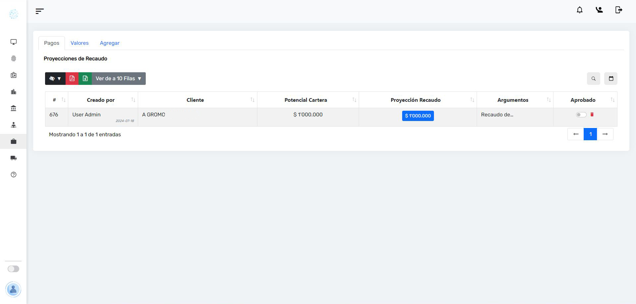Switch to the Valores tab
Screen dimensions: 636x304
click(x=79, y=43)
